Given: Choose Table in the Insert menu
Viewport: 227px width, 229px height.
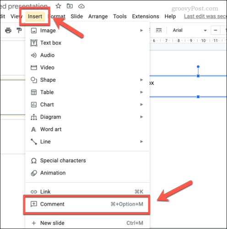Looking at the screenshot, I should click(87, 92).
